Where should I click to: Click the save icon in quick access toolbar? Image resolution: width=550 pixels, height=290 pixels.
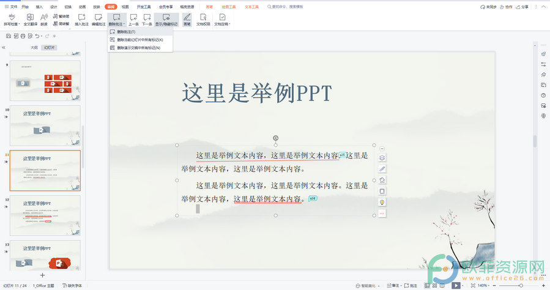tap(9, 35)
